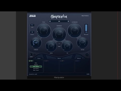Click the Polyverse brand logo
121x91 pixels.
[x=85, y=16]
